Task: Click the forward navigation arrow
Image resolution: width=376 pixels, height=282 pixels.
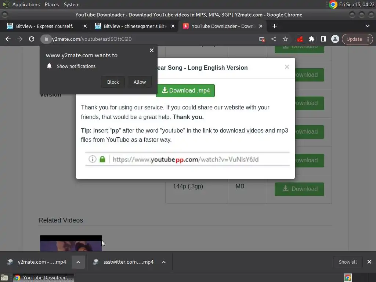Action: tap(20, 39)
